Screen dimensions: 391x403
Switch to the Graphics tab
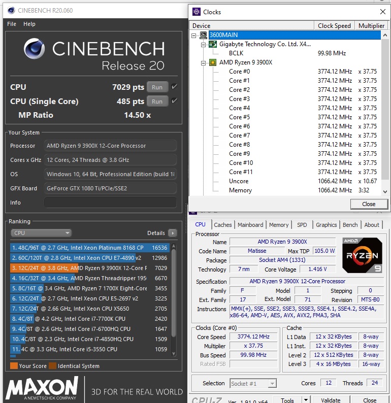click(x=326, y=225)
